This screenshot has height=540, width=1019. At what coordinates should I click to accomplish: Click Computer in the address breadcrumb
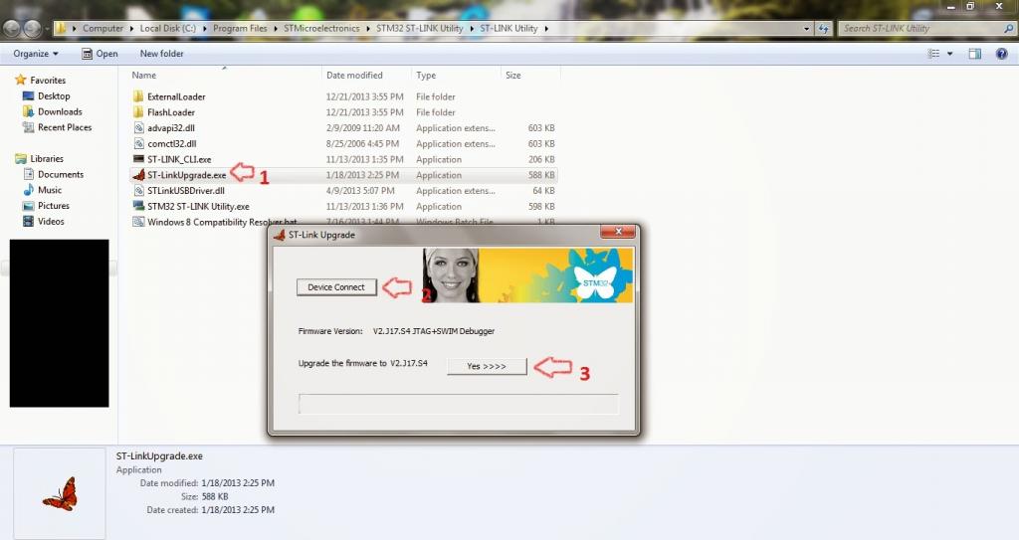click(102, 29)
